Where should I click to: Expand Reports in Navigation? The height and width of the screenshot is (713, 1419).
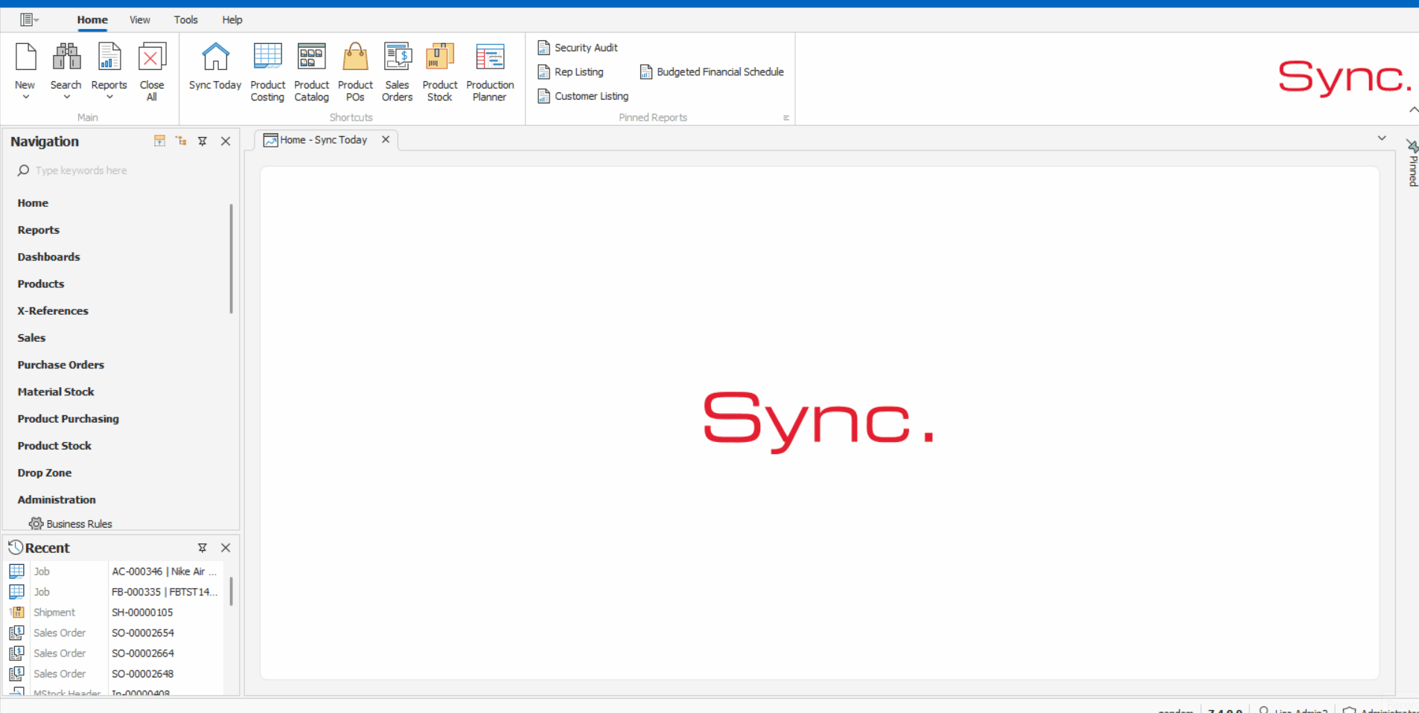(39, 230)
